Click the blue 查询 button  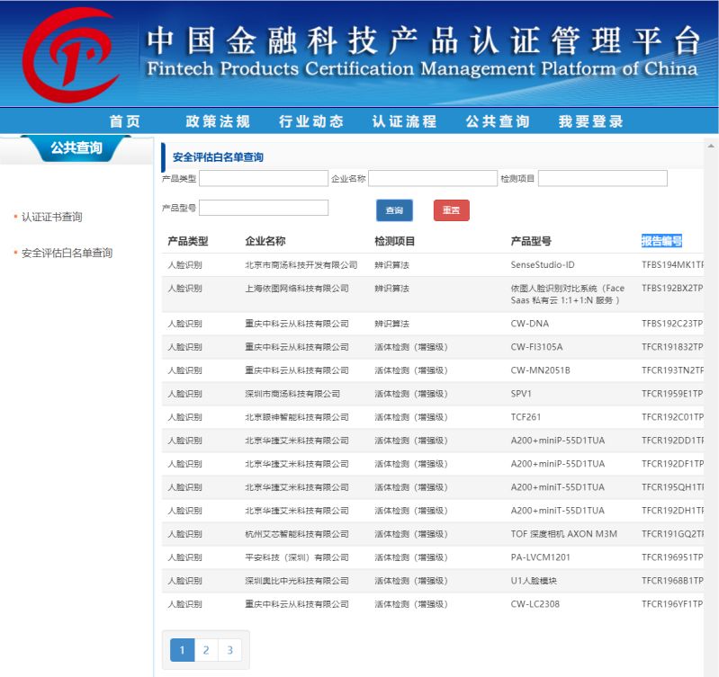[x=394, y=210]
